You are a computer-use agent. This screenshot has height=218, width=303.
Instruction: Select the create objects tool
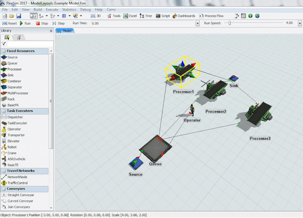75,16
